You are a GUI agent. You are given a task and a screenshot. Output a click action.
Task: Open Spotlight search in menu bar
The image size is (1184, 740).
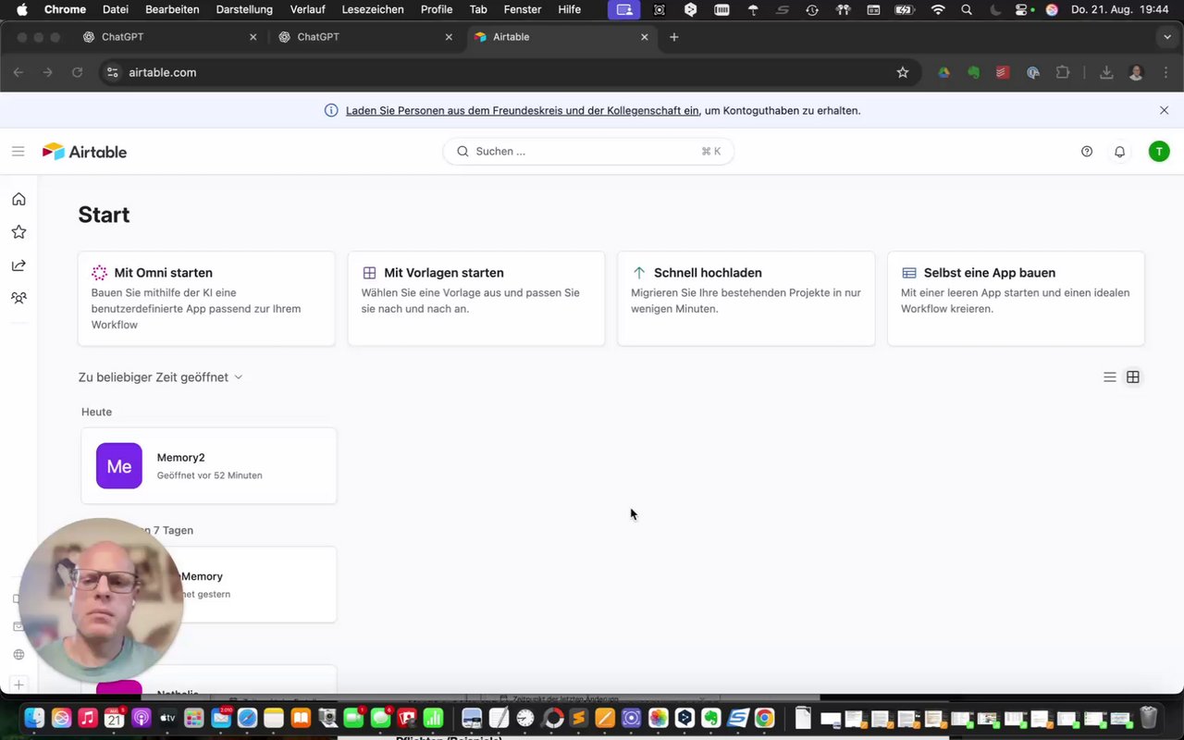[x=967, y=9]
